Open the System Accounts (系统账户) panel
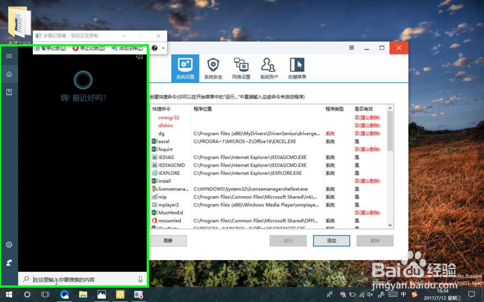 268,67
